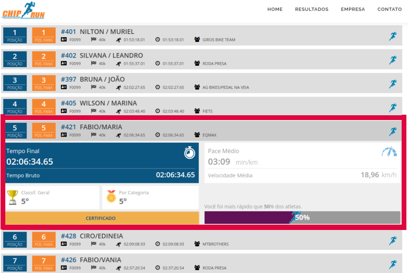Click the medal icon for Por Categoria
This screenshot has width=408, height=273.
111,197
